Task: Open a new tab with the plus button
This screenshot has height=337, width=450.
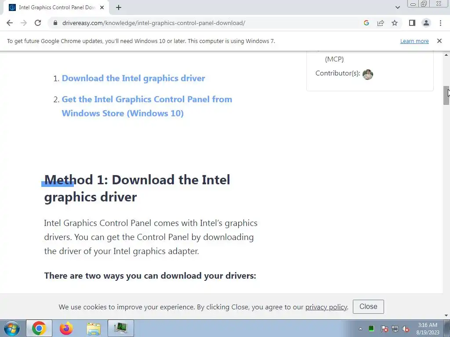Action: 119,7
